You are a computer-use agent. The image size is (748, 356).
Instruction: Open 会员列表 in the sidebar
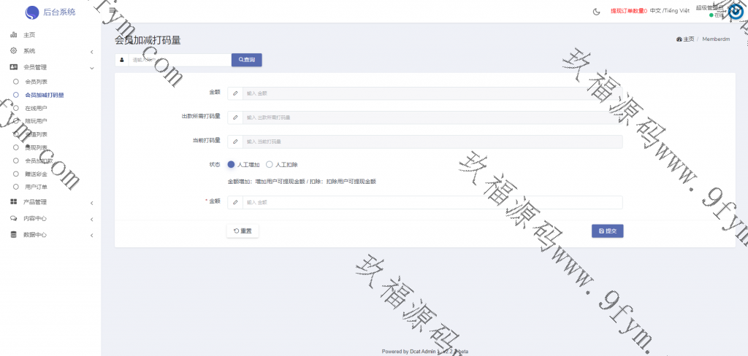point(36,82)
